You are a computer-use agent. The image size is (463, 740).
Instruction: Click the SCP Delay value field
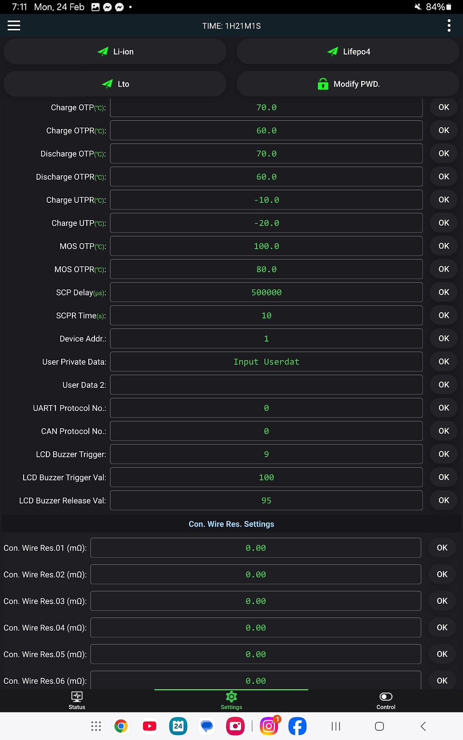tap(266, 292)
